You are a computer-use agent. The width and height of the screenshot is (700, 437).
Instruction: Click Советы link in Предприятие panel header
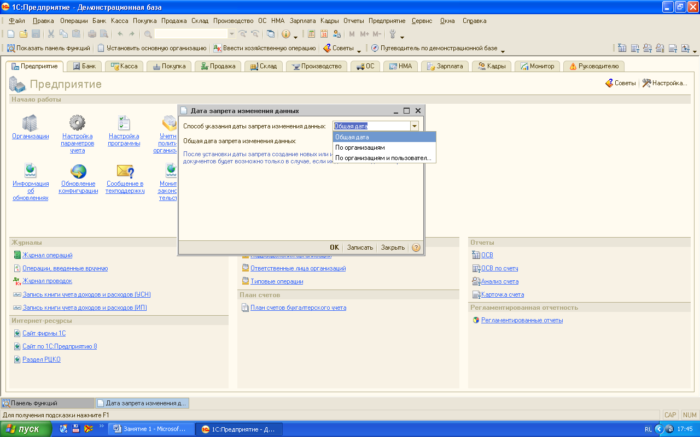point(621,83)
